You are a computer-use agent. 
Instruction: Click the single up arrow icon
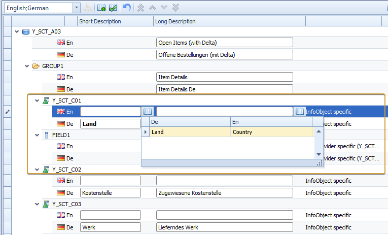(152, 8)
